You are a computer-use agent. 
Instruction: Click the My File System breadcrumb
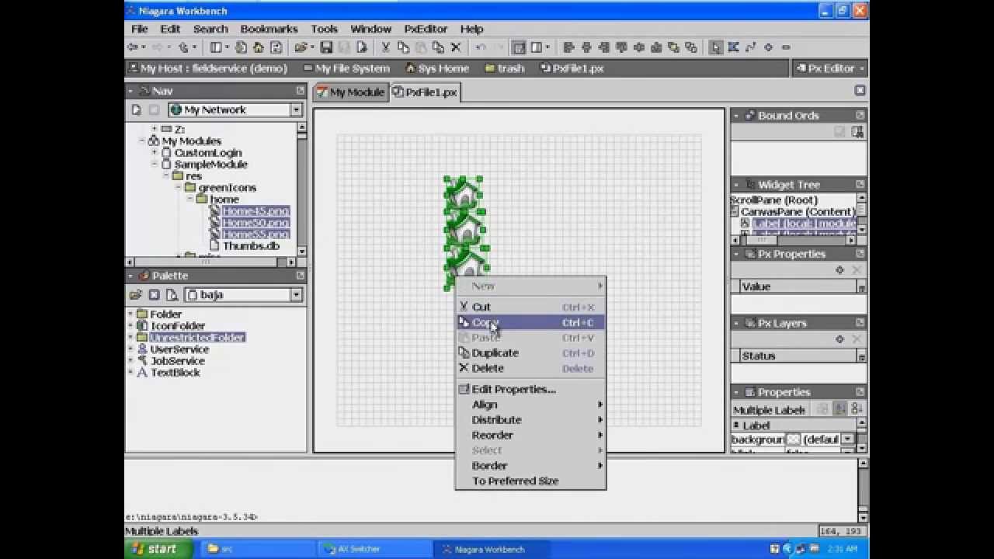(346, 68)
